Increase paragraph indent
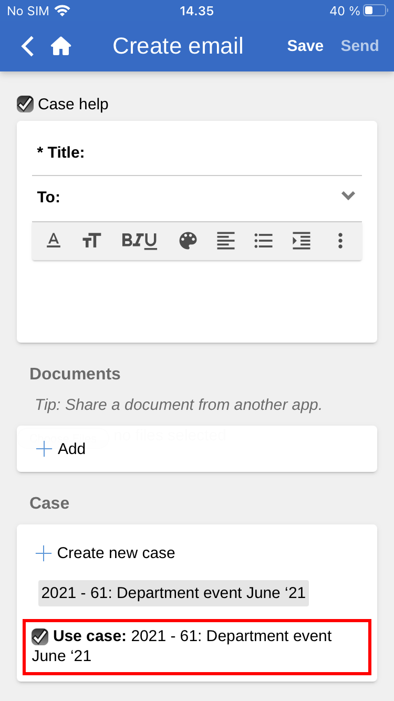This screenshot has height=701, width=394. pyautogui.click(x=302, y=241)
